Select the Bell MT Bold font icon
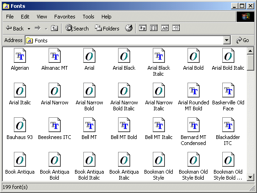This screenshot has height=193, width=257. pos(124,125)
